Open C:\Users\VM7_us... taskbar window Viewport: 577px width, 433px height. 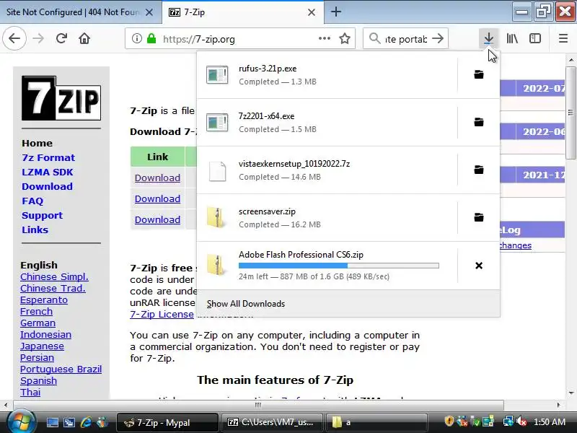273,422
